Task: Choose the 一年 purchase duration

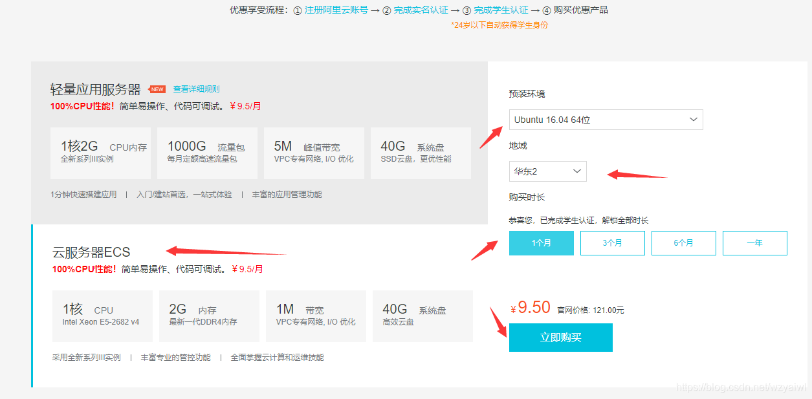Action: click(754, 243)
